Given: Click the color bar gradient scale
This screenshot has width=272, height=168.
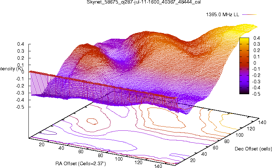Looking at the screenshot, I should [x=244, y=66].
